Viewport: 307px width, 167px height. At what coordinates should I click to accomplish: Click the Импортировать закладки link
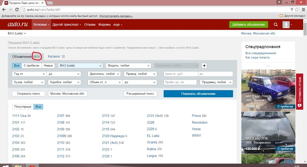click(116, 16)
